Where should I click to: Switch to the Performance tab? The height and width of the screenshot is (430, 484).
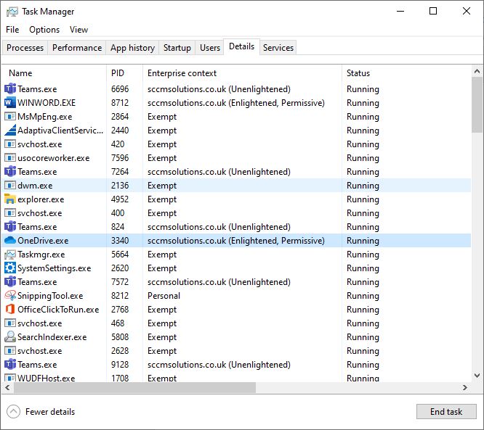click(x=77, y=48)
